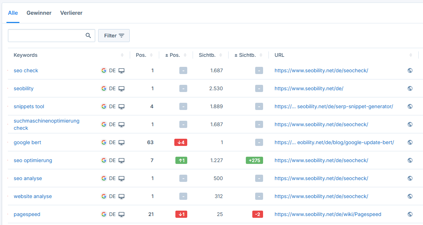
Task: Open the google bert keyword link
Action: tap(28, 142)
